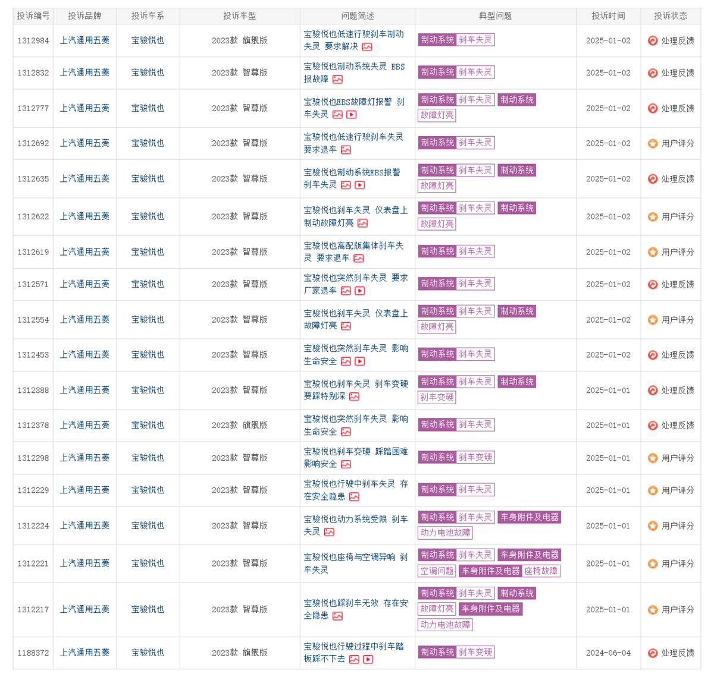The image size is (714, 680).
Task: Play video icon in complaint 1312453 row
Action: click(x=360, y=361)
